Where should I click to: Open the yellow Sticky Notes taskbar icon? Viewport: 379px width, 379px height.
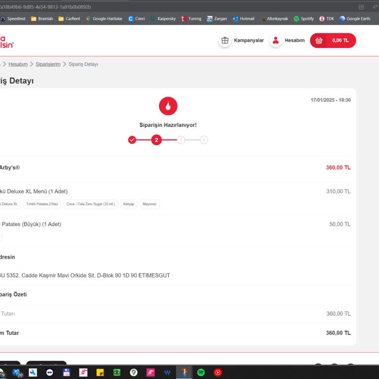click(100, 373)
